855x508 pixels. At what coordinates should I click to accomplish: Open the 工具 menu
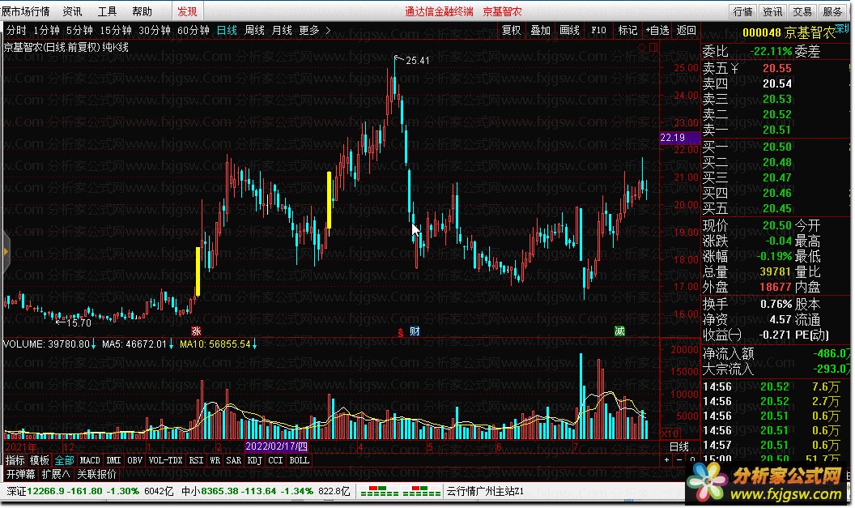click(107, 11)
